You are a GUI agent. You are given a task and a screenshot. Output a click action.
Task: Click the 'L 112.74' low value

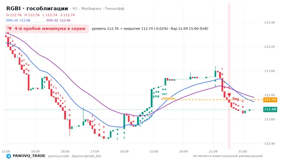[50, 15]
